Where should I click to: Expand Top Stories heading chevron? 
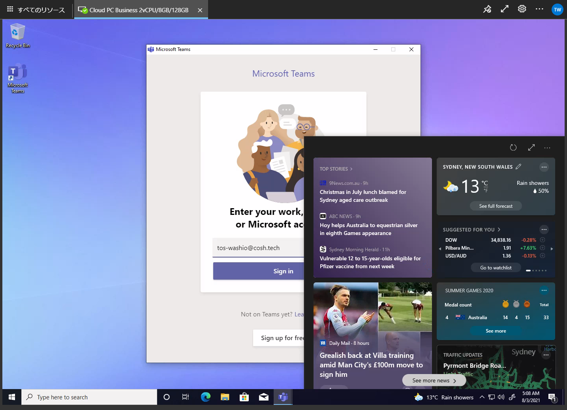pyautogui.click(x=351, y=169)
